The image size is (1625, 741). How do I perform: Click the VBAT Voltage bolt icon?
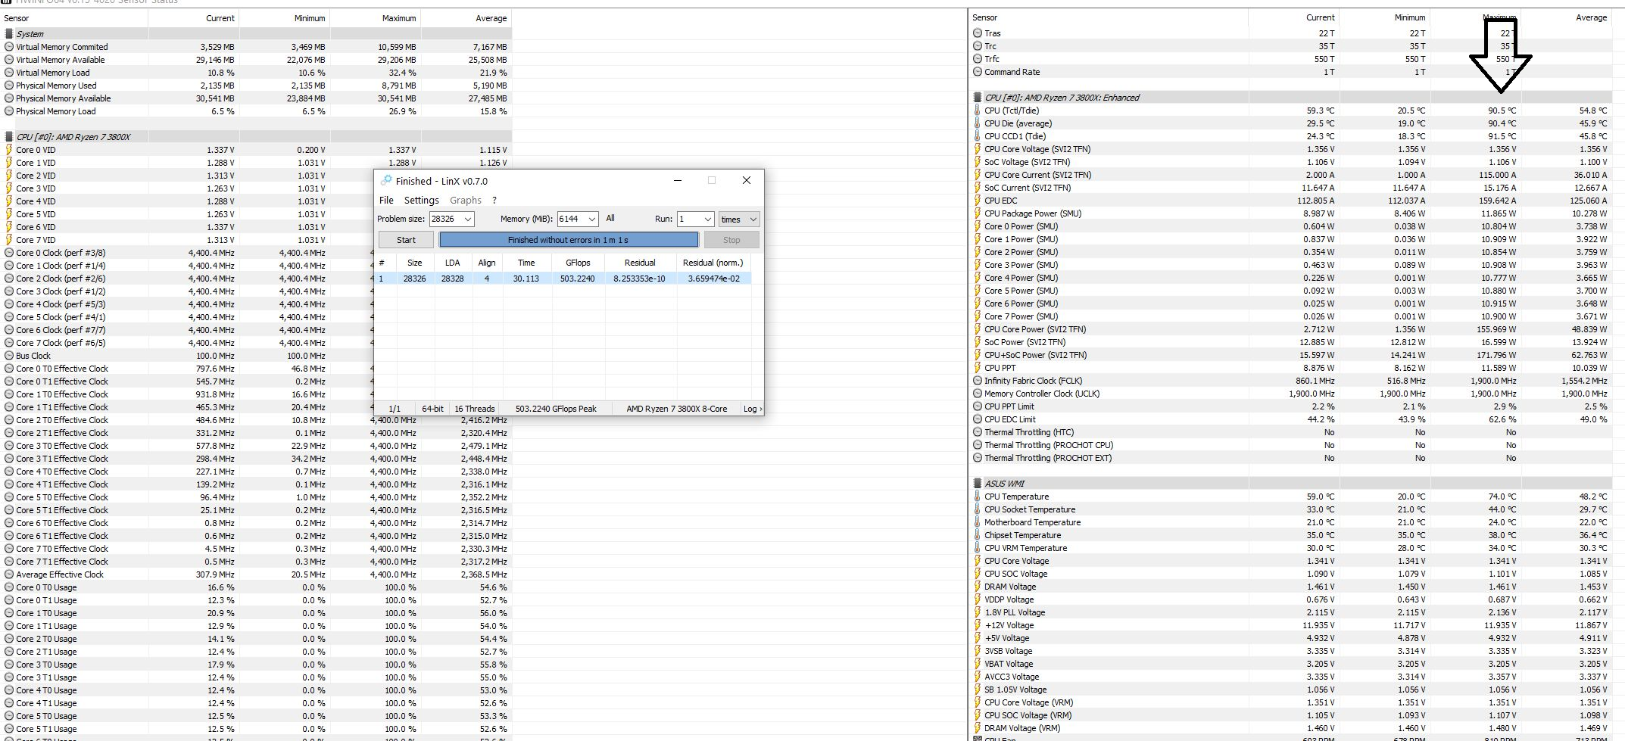978,664
